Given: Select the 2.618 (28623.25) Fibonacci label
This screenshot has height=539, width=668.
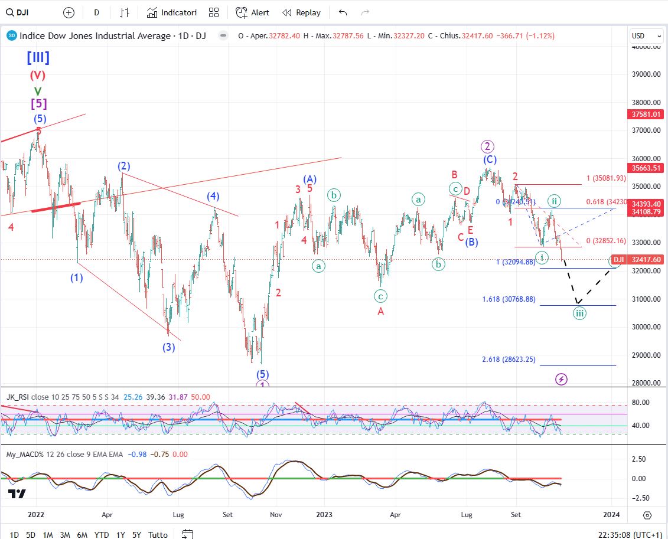Looking at the screenshot, I should 509,360.
